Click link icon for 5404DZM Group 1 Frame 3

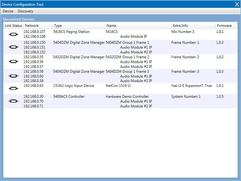click(13, 76)
